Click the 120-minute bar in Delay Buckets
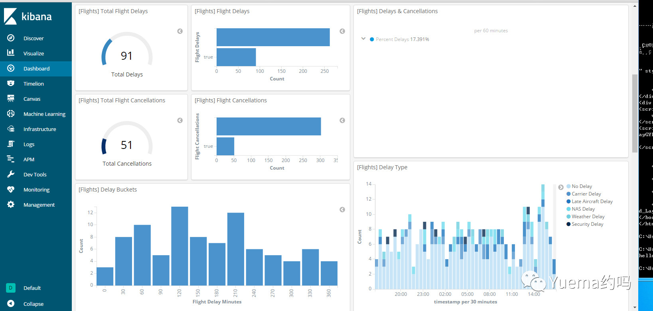 tap(180, 246)
